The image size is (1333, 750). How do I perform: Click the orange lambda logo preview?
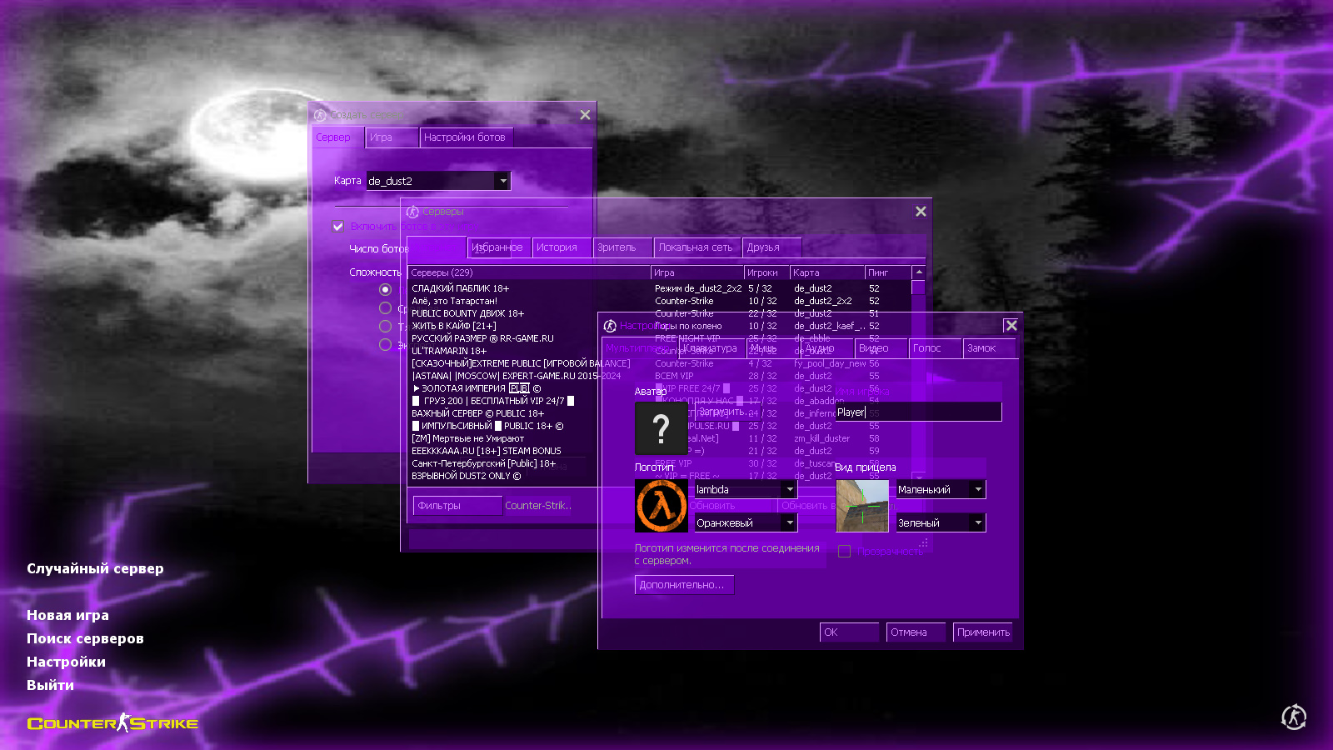pos(662,506)
